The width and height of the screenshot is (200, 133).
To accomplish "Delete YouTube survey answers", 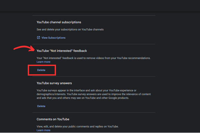I will tap(41, 106).
